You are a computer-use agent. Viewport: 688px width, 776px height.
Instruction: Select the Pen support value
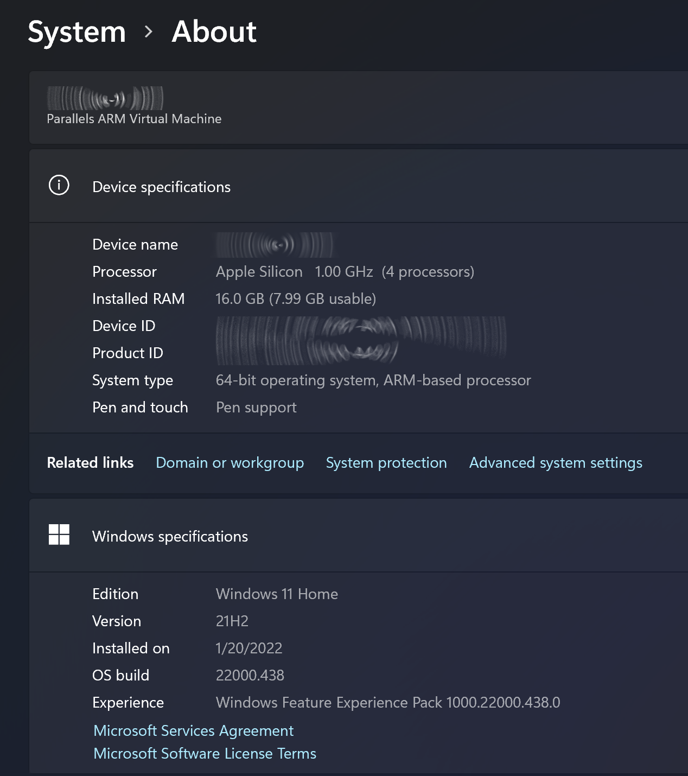coord(256,408)
